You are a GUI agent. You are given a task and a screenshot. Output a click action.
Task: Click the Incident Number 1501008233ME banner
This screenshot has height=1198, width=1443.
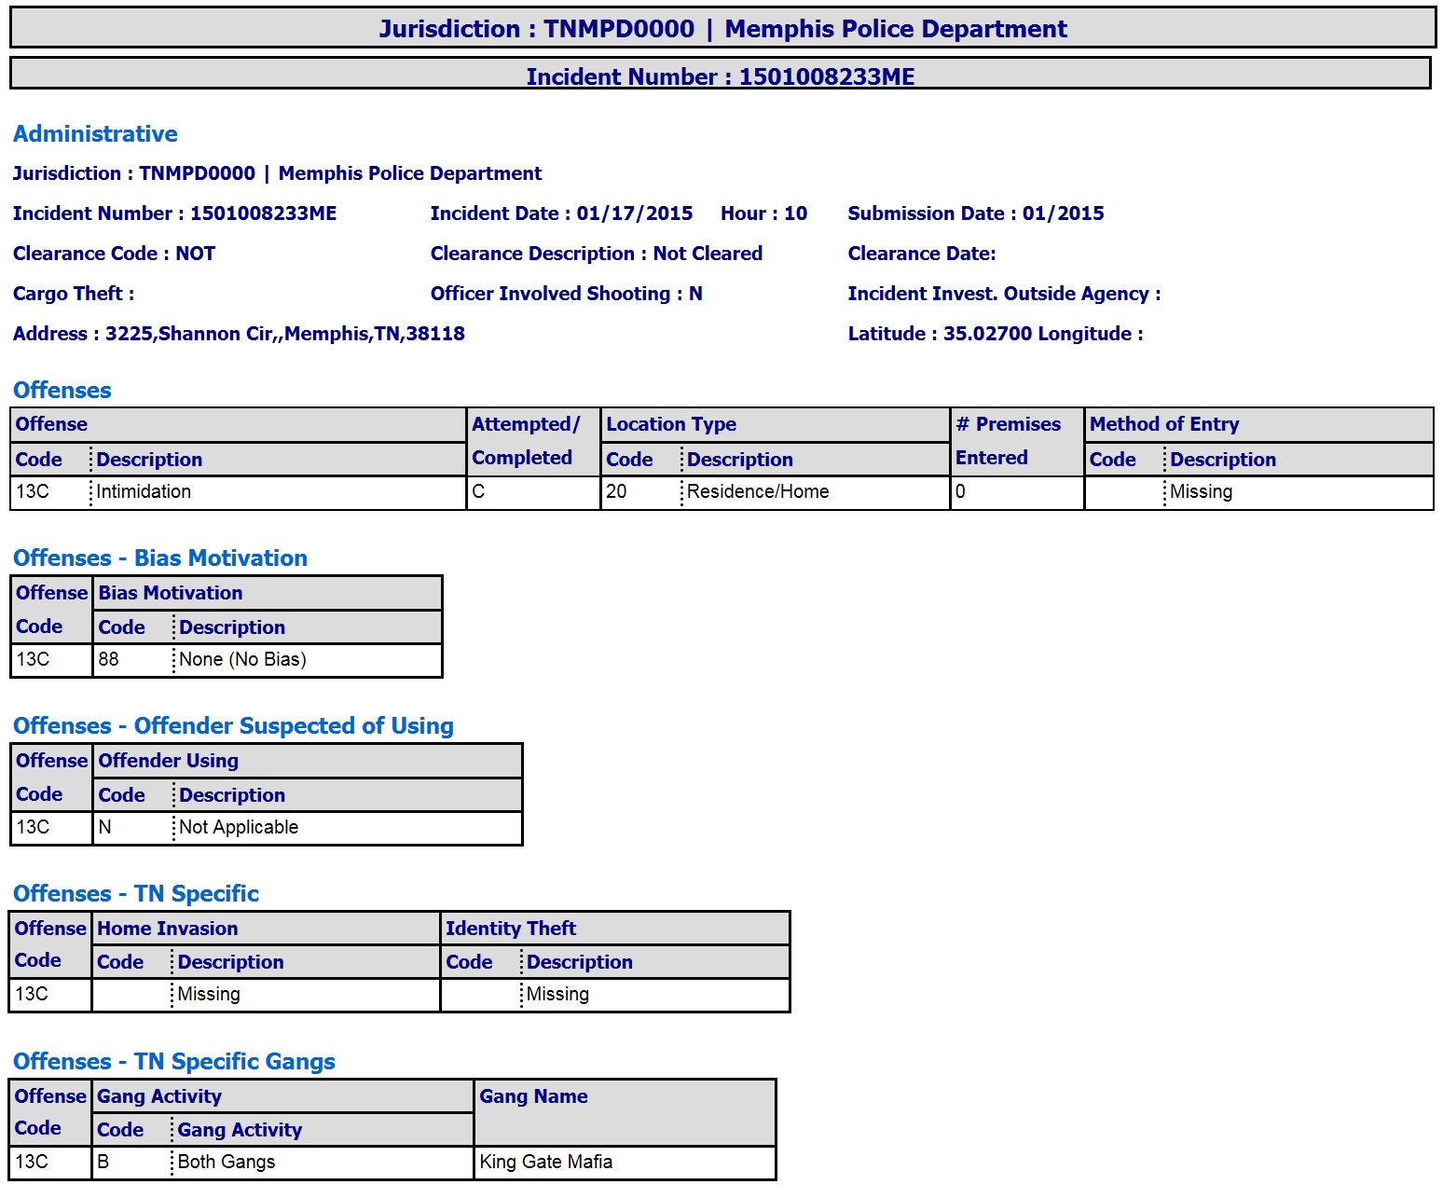tap(721, 75)
